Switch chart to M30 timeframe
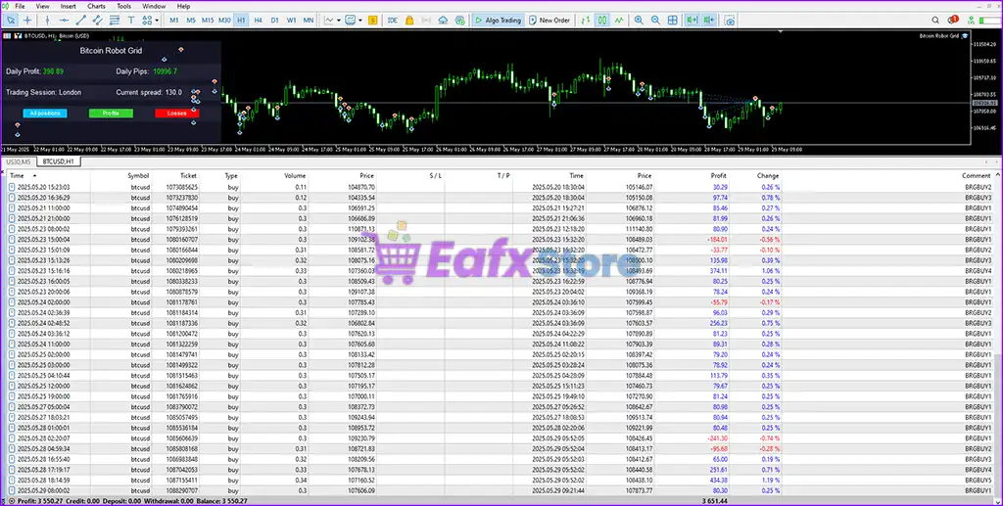 click(224, 21)
